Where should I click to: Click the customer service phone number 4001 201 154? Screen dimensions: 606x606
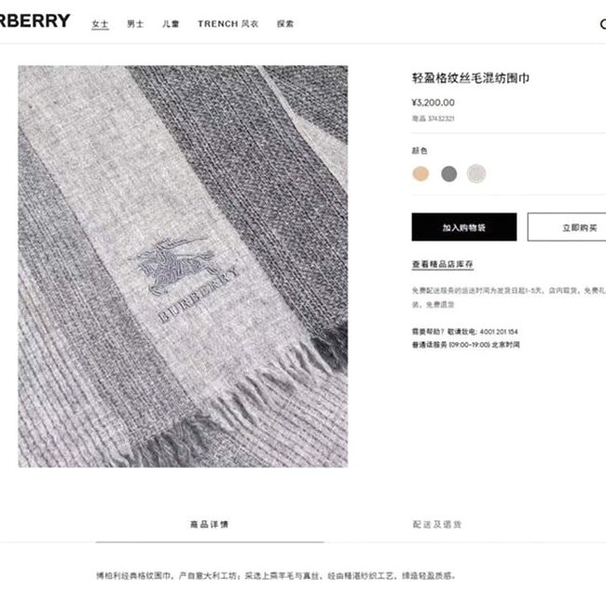point(499,332)
